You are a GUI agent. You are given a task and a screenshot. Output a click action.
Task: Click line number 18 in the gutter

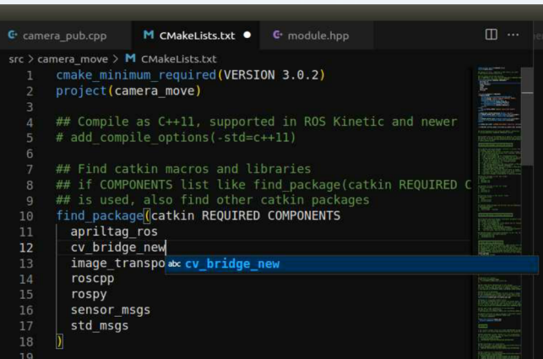[x=25, y=341]
